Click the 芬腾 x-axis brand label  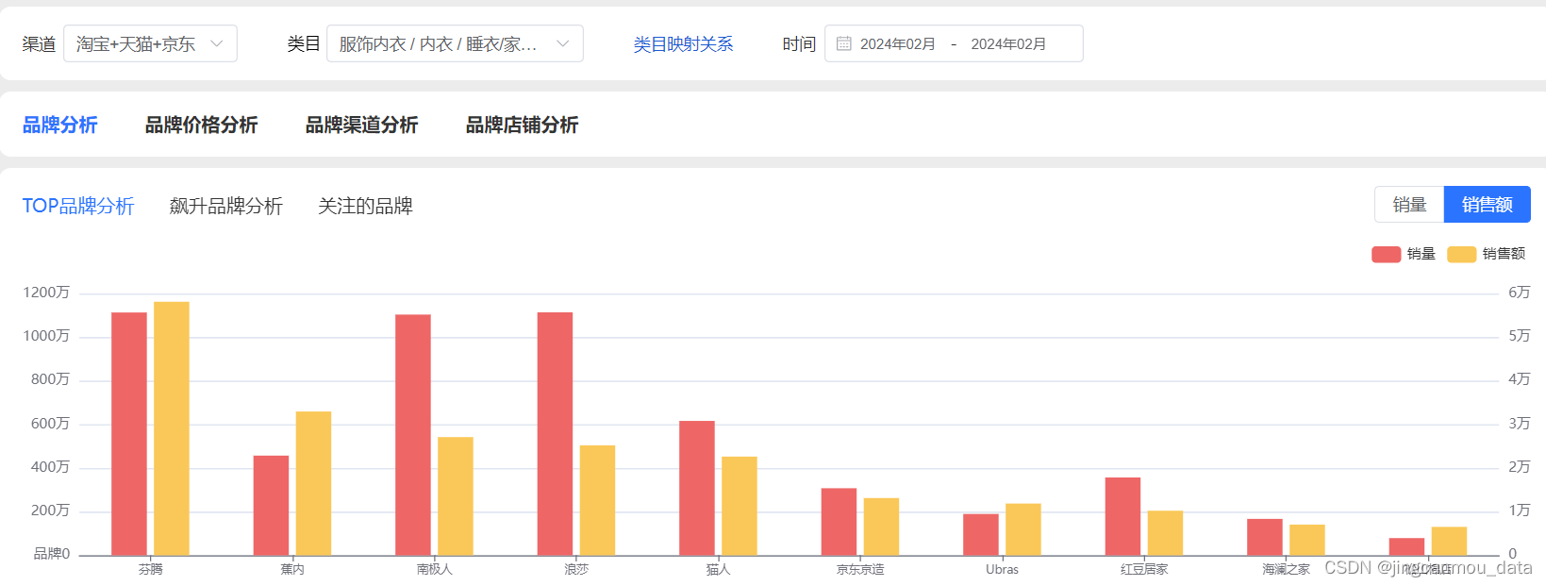[x=151, y=569]
